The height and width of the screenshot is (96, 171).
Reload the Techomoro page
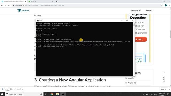9,5
